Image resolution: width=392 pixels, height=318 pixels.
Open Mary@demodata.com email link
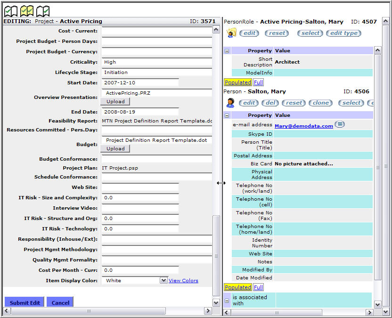[x=303, y=126]
